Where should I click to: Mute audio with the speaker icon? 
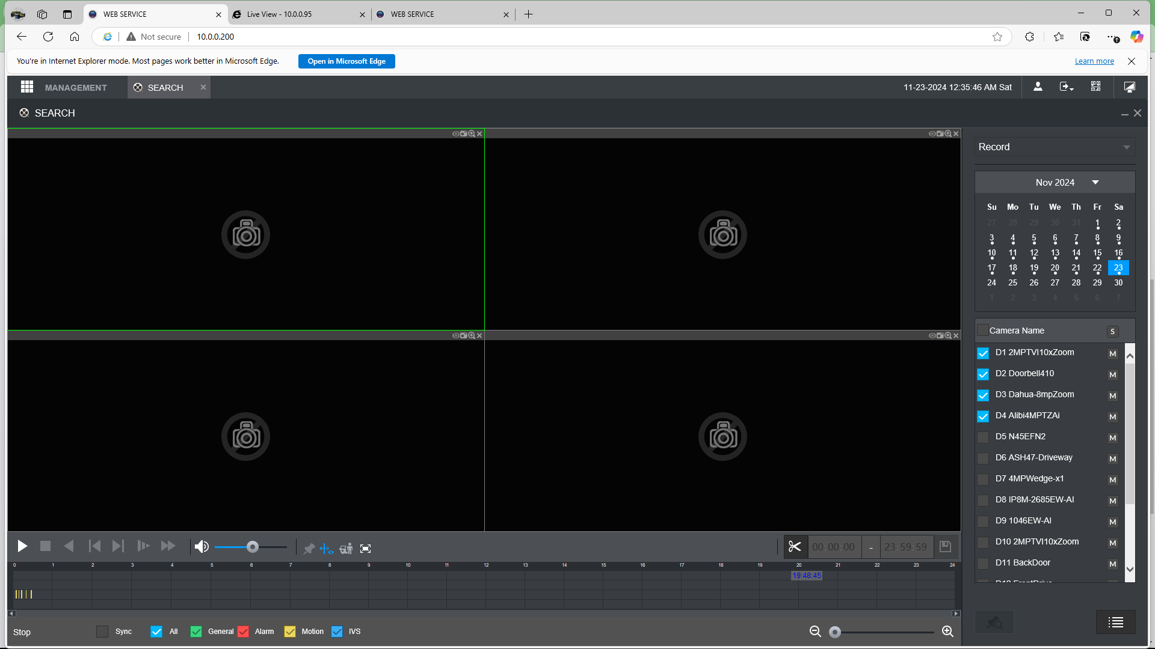coord(202,547)
